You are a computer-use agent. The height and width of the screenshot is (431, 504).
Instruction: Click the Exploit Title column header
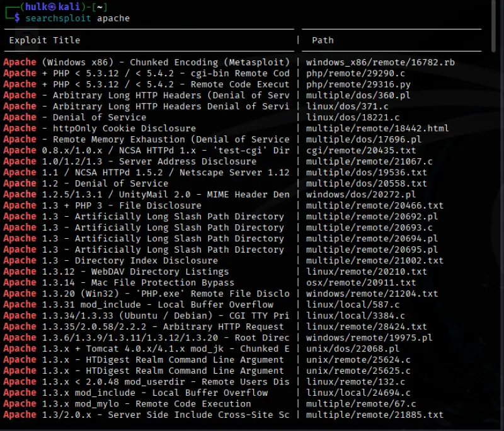coord(42,40)
